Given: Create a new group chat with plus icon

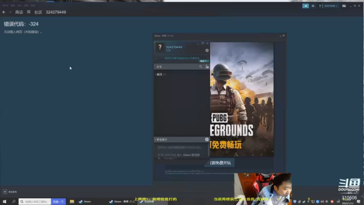Looking at the screenshot, I should coord(207,139).
